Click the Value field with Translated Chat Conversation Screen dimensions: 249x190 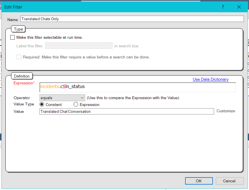[x=126, y=111]
